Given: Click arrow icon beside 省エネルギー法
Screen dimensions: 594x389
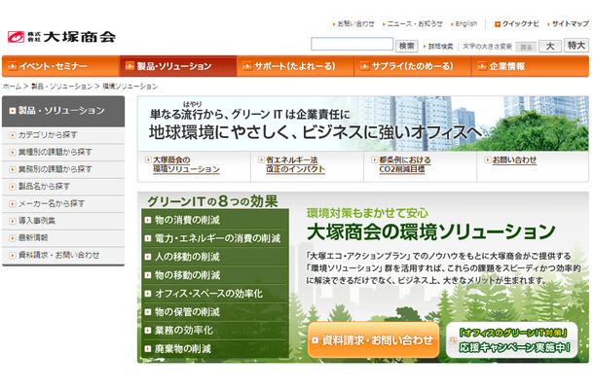Looking at the screenshot, I should tap(261, 160).
